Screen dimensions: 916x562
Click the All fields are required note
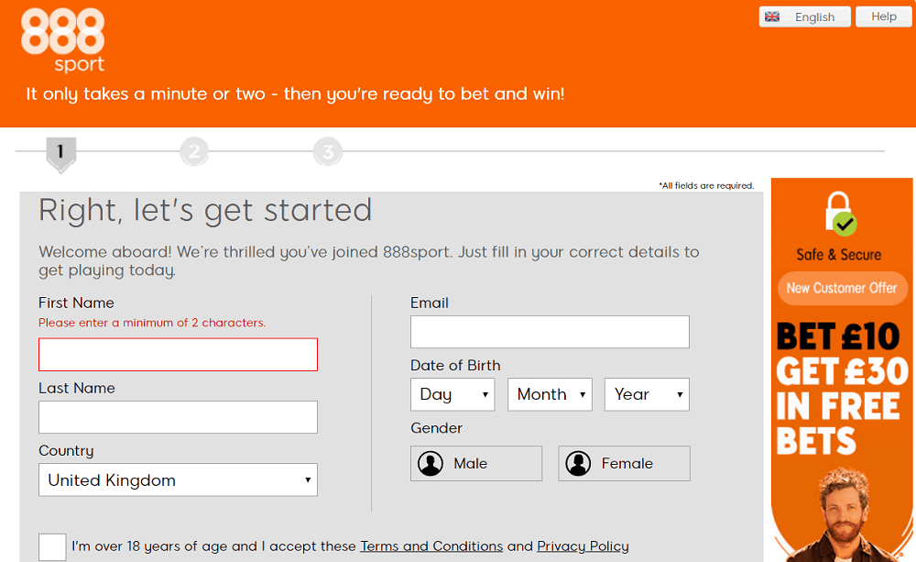[x=706, y=185]
